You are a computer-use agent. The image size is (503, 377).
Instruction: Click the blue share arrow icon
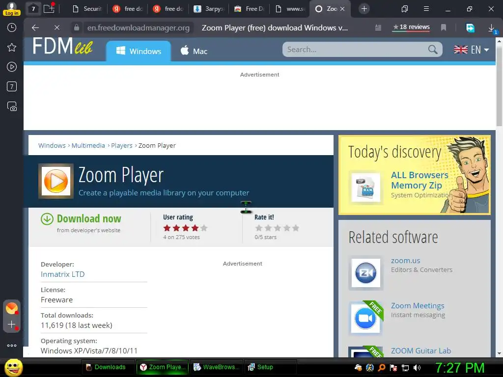coord(470,28)
